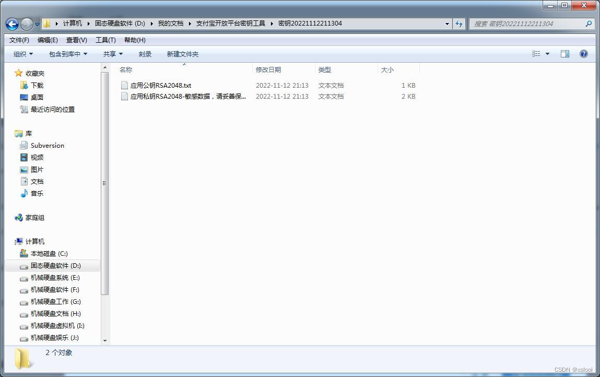600x377 pixels.
Task: Open 机械硬盘工作 (G:) drive
Action: [55, 302]
